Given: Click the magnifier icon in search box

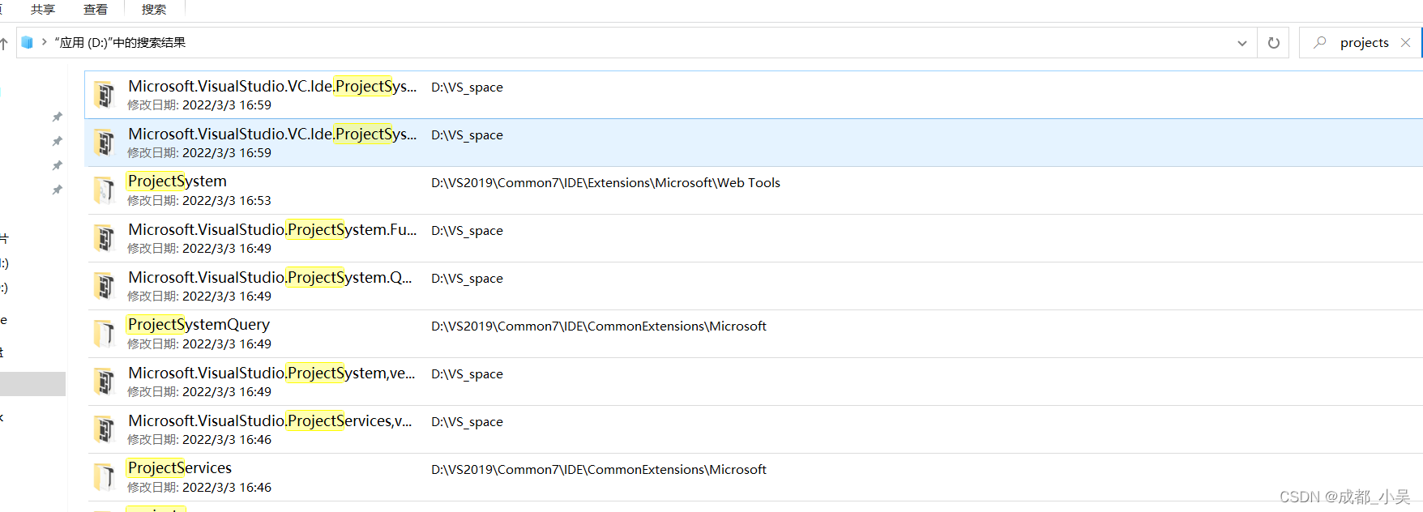Looking at the screenshot, I should tap(1320, 42).
